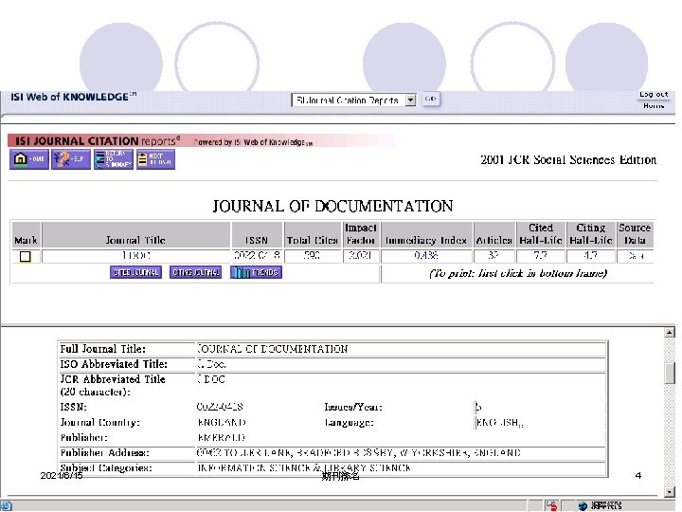This screenshot has width=682, height=512.
Task: Click the status bar security icon
Action: click(551, 506)
